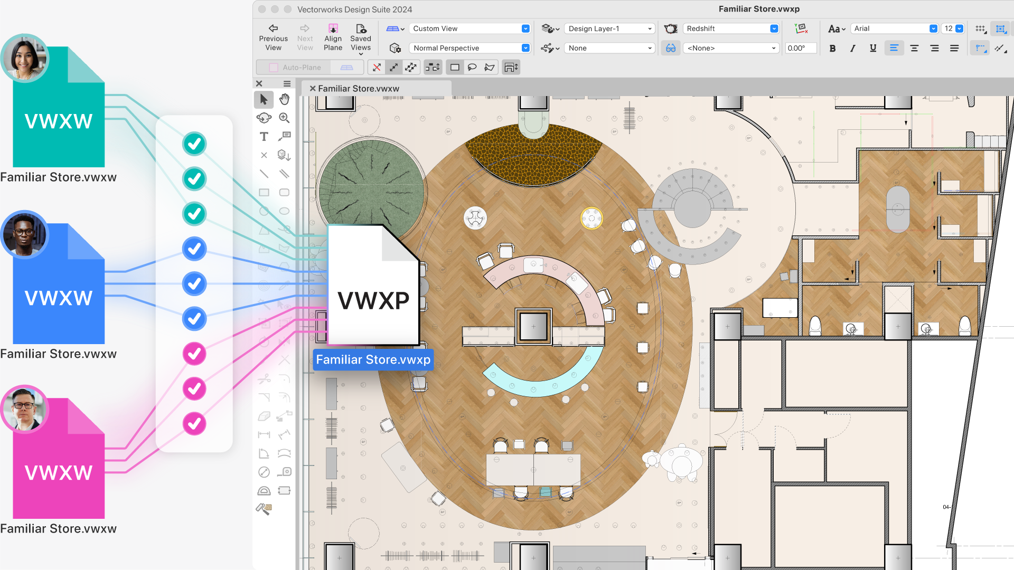This screenshot has width=1014, height=570.
Task: Select the Pan tool in the tool palette
Action: click(x=284, y=99)
